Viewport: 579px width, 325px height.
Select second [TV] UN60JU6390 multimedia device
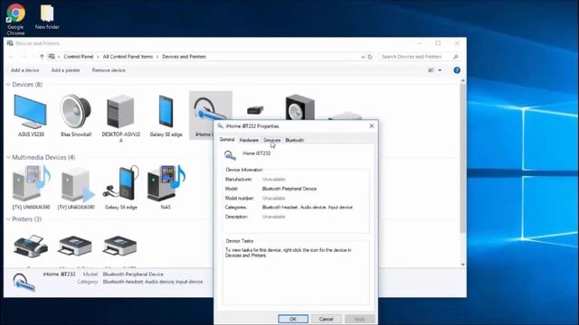coord(76,188)
